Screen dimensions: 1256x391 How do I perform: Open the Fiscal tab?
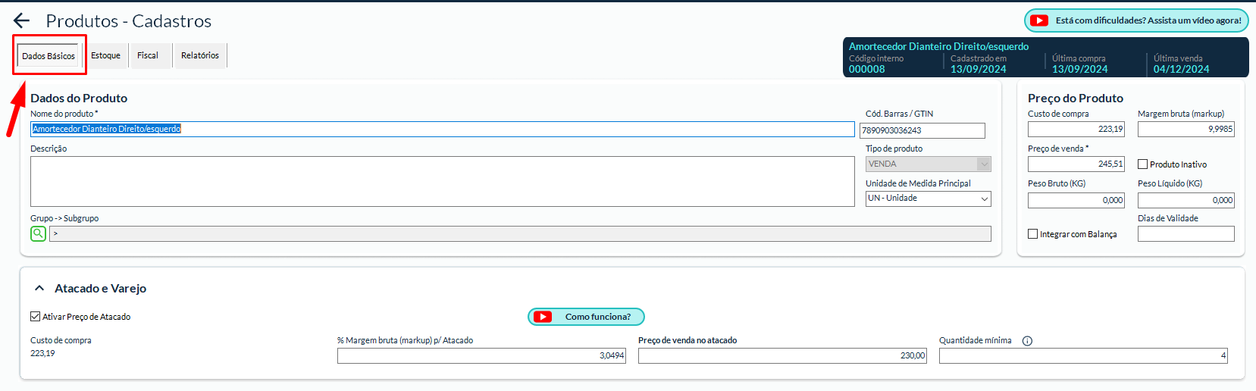pos(148,55)
